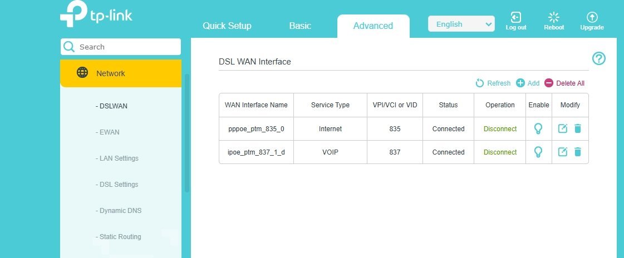
Task: Click the Add plus icon
Action: pos(520,83)
